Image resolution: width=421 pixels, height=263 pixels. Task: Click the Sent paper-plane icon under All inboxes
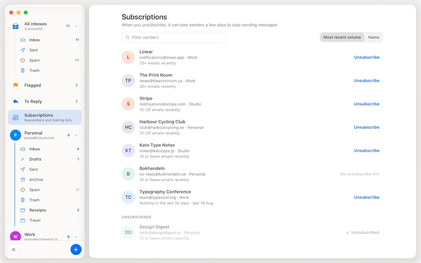click(23, 50)
